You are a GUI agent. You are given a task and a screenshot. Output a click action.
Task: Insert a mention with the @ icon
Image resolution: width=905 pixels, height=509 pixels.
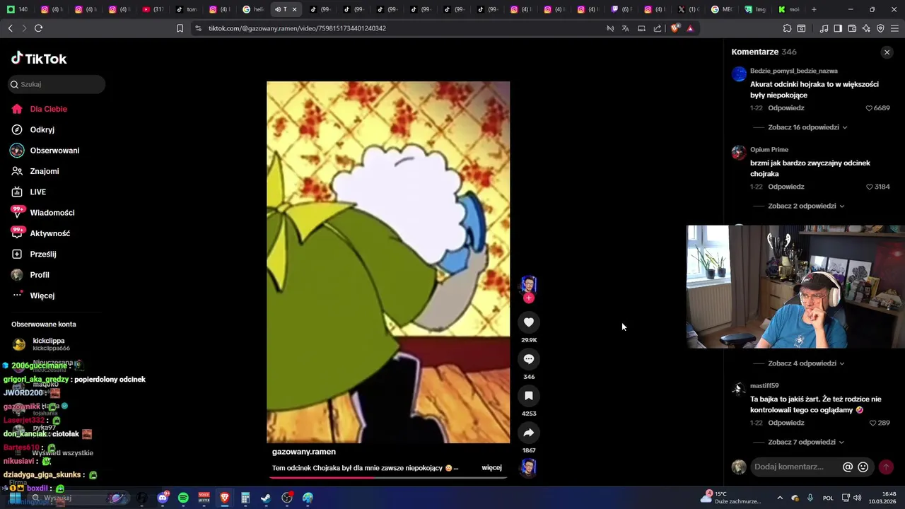click(x=848, y=467)
